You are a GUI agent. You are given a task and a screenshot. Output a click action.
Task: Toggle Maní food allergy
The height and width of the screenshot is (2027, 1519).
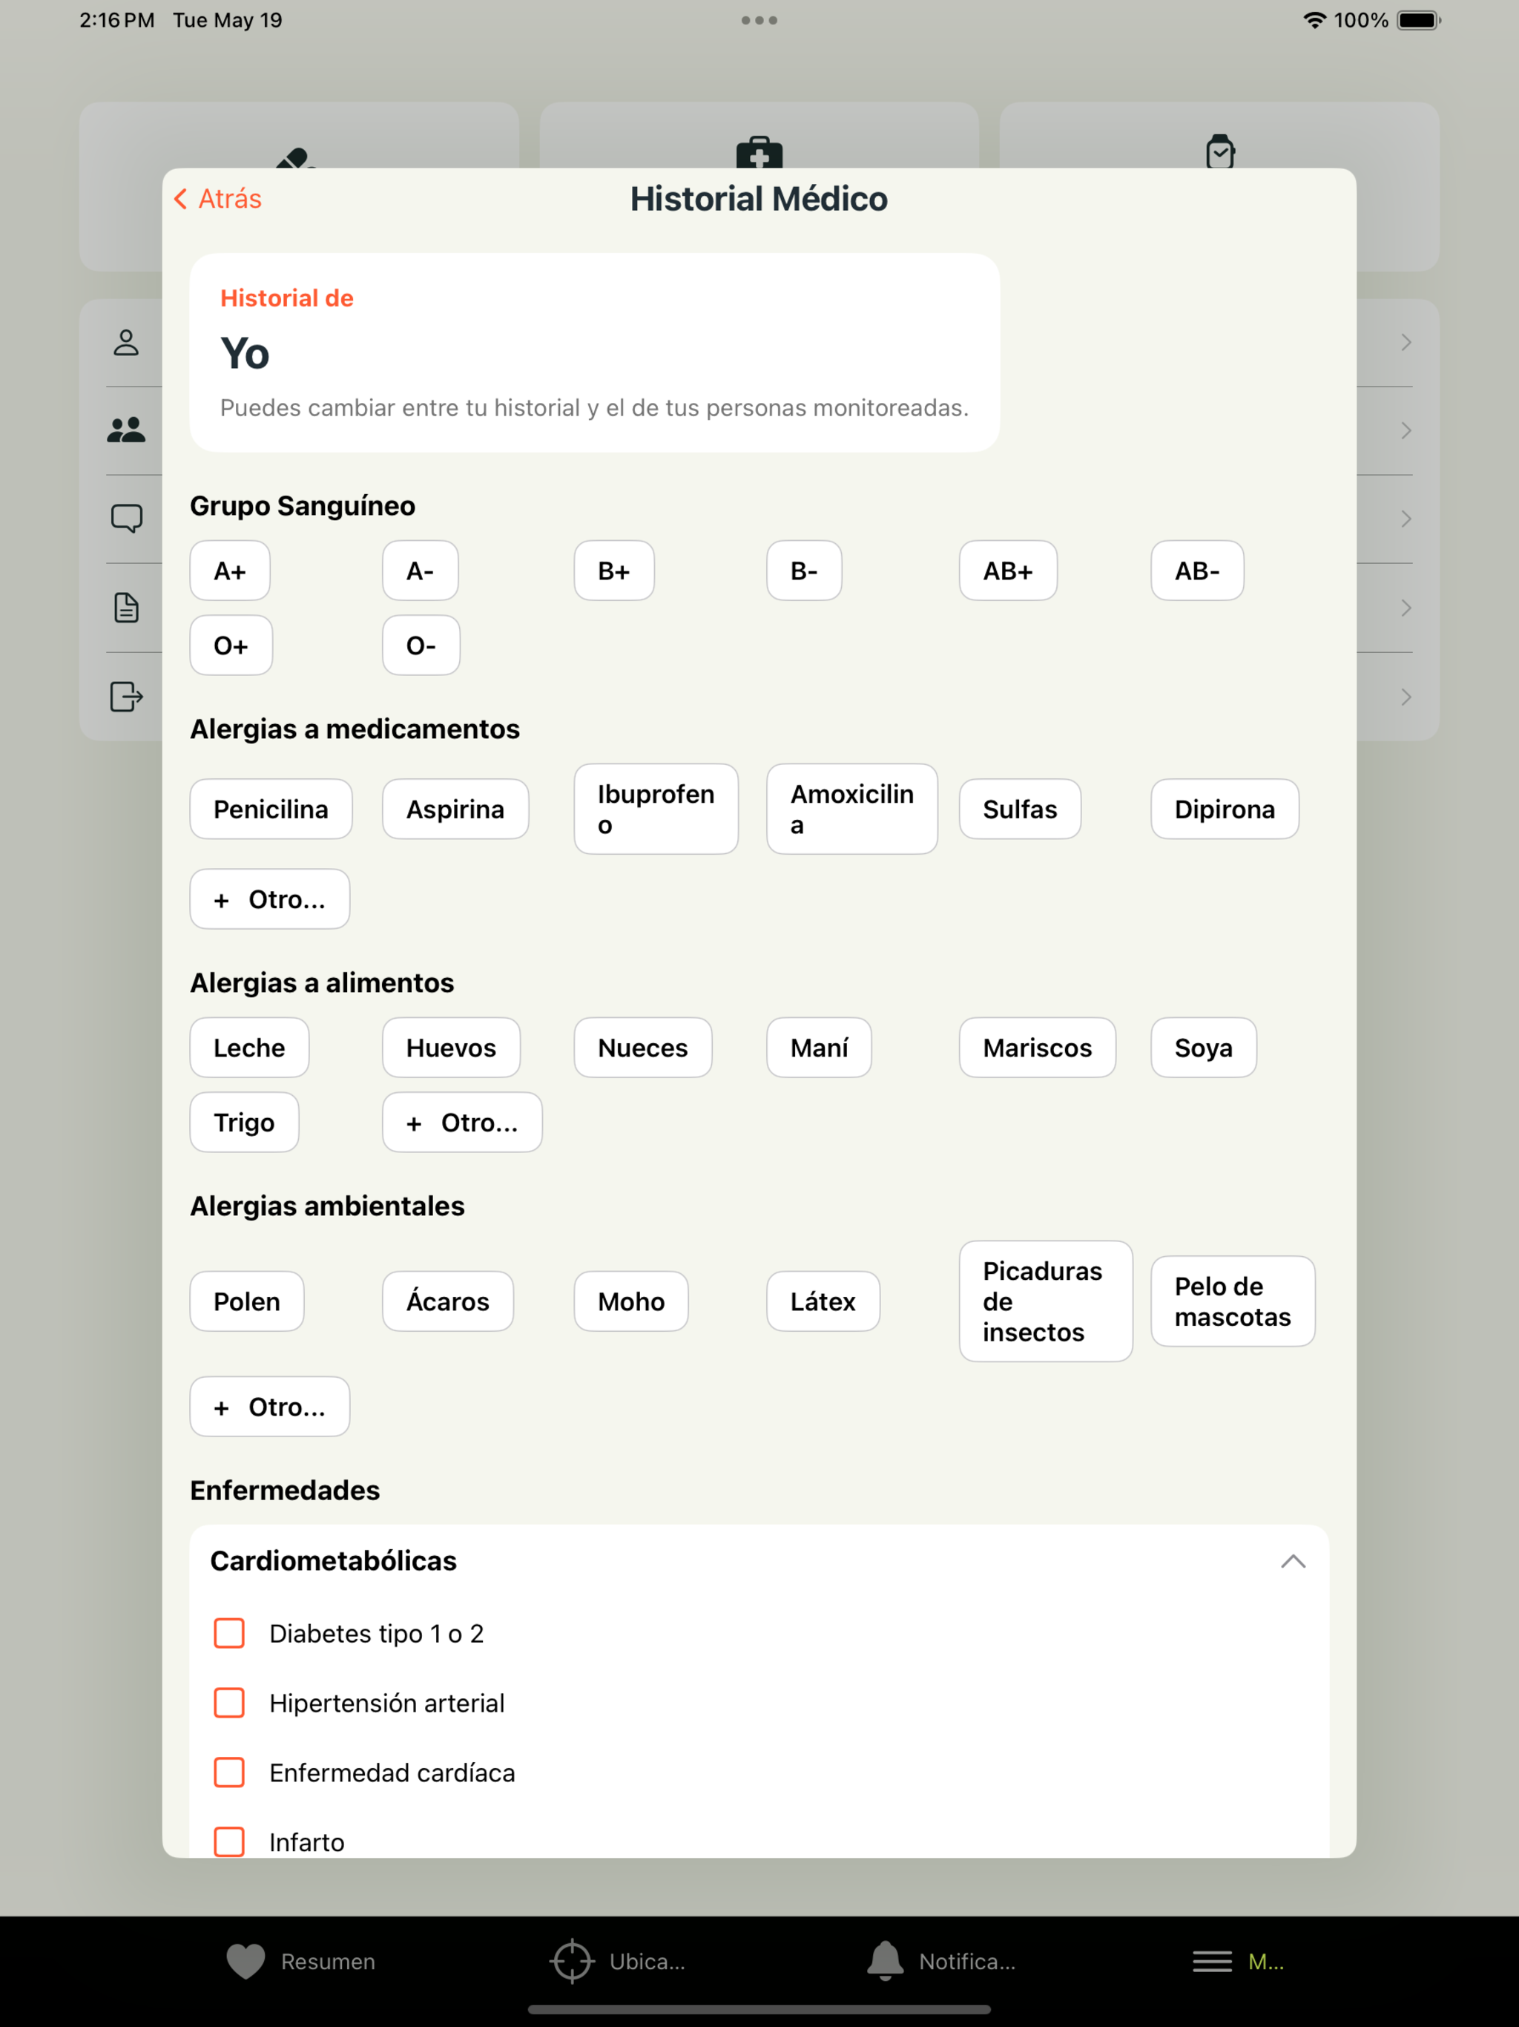[x=819, y=1048]
